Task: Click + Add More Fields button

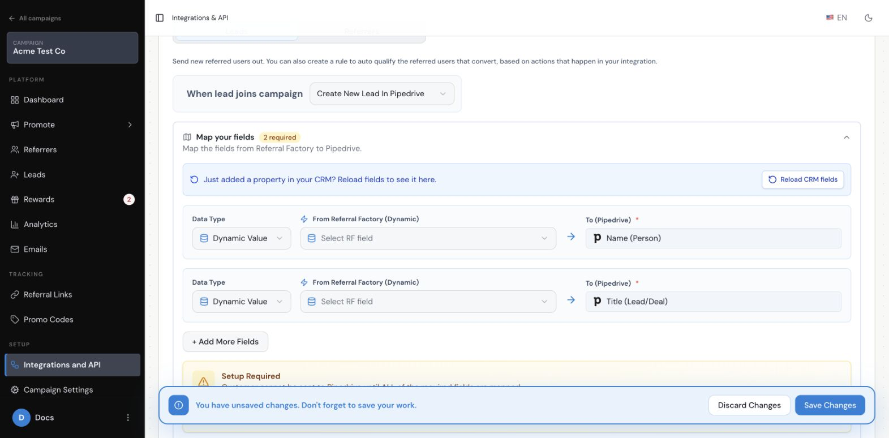Action: point(225,342)
